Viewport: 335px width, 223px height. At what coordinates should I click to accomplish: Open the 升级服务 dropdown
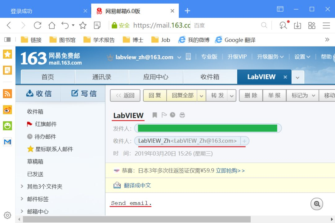click(x=270, y=57)
